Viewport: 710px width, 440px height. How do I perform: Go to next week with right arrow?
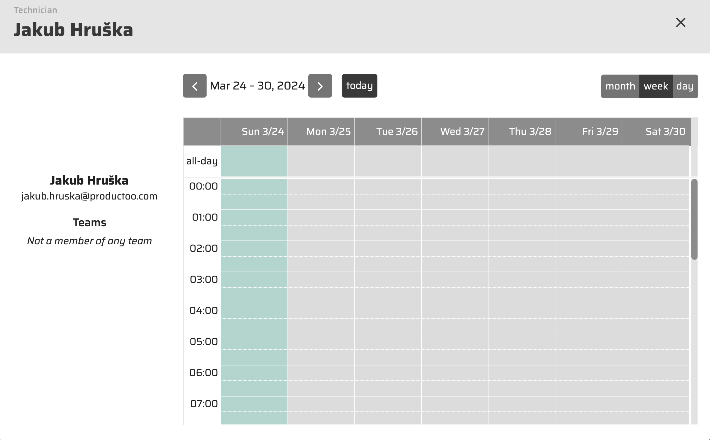[320, 86]
